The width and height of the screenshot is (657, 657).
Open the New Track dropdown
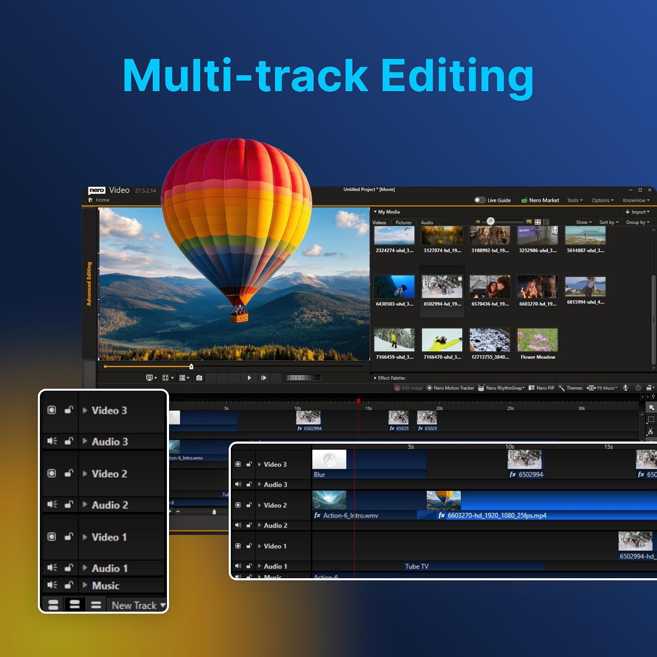click(x=138, y=605)
